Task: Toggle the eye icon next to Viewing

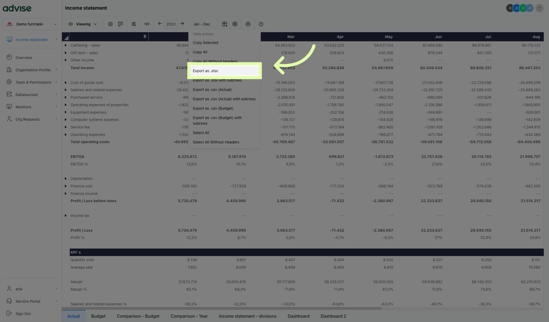Action: click(71, 24)
